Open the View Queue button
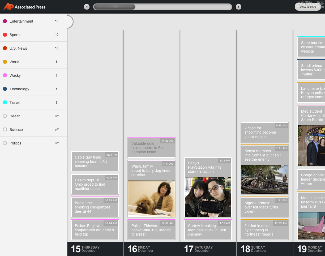This screenshot has width=325, height=256. pyautogui.click(x=307, y=7)
